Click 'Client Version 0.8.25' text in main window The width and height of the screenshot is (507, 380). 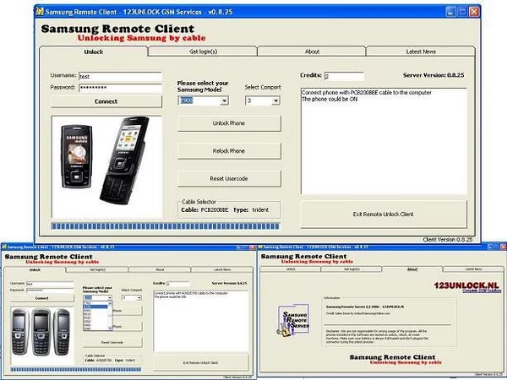tap(448, 240)
